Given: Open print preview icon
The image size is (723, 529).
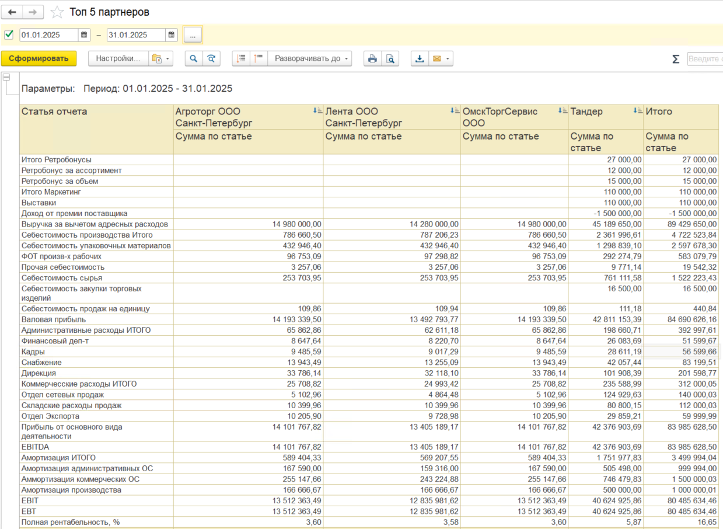Looking at the screenshot, I should coord(390,58).
